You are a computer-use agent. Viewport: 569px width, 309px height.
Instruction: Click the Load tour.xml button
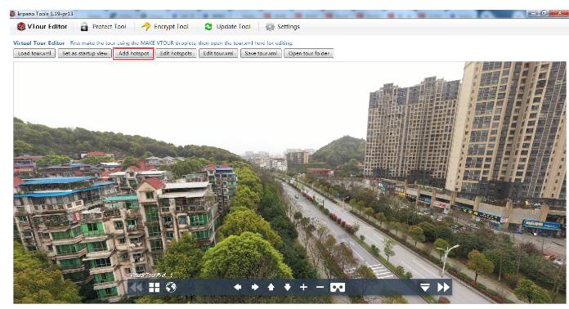pos(34,53)
